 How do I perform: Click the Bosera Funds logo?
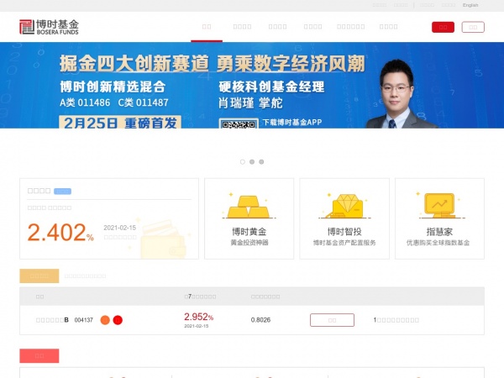pos(49,27)
